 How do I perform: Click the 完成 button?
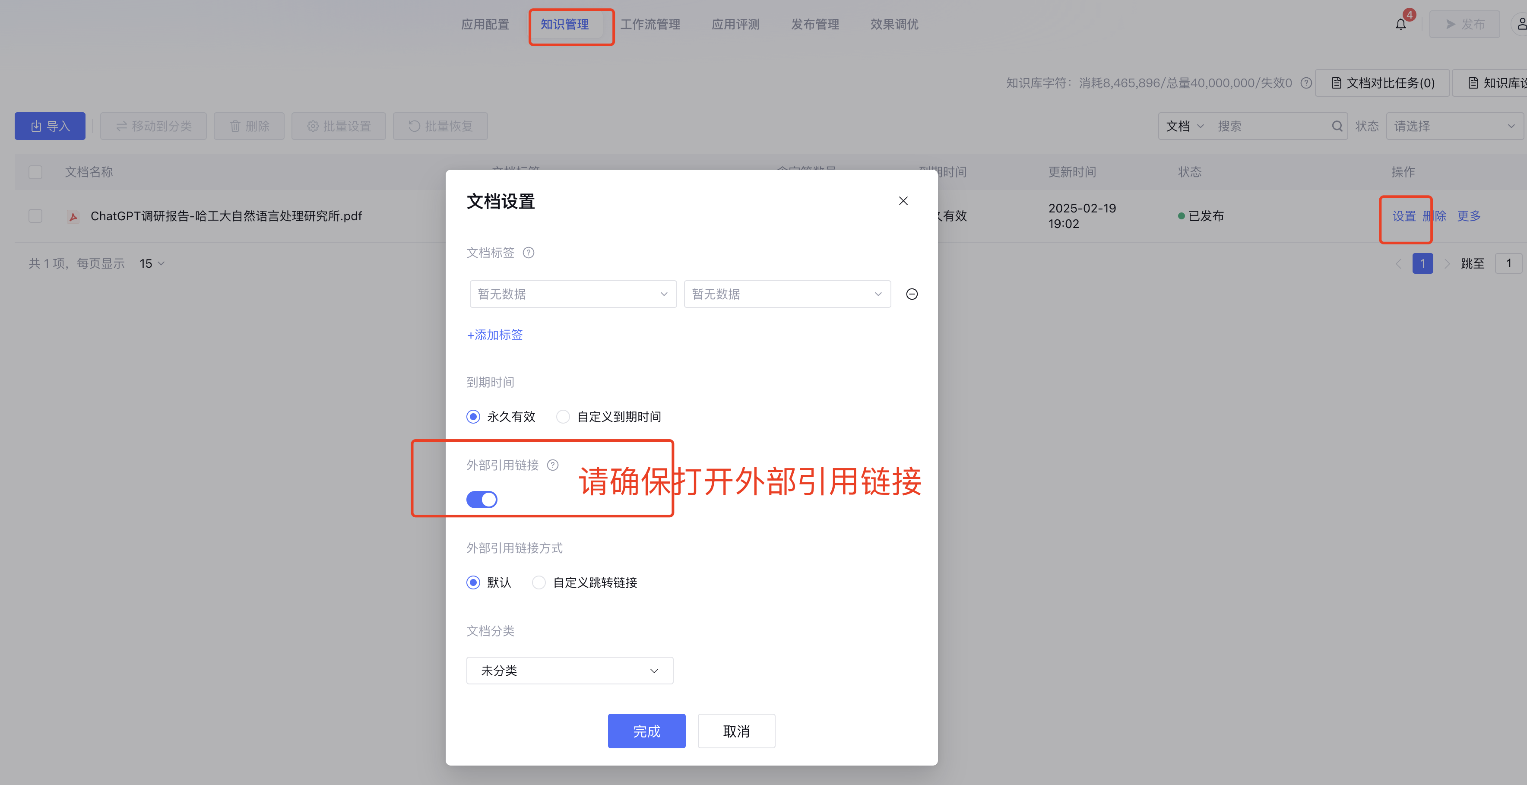click(x=646, y=731)
